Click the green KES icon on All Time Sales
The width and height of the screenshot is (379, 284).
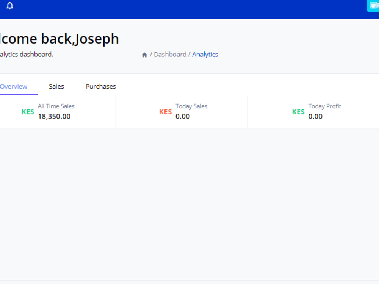[28, 111]
